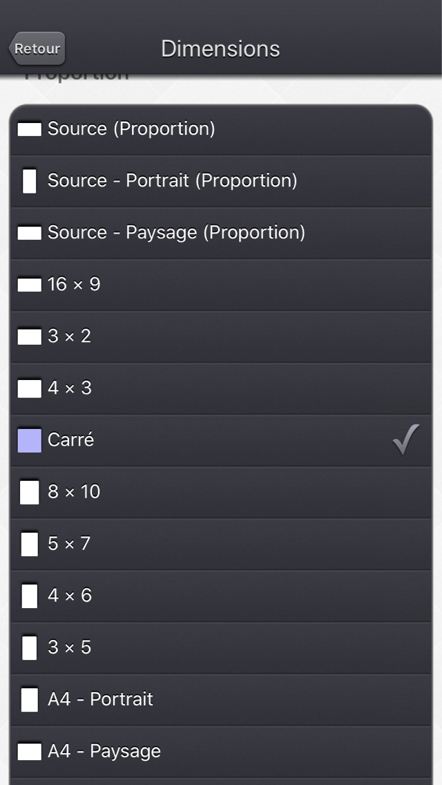Click the 3 × 2 ratio icon
The image size is (442, 785).
(x=30, y=337)
